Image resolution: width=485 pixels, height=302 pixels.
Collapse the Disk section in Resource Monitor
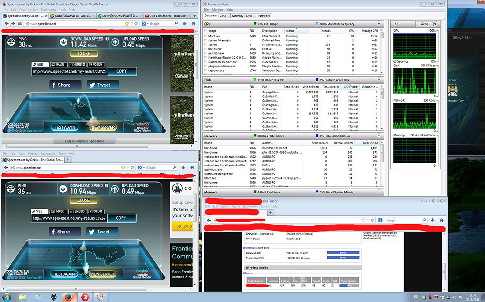coord(379,80)
